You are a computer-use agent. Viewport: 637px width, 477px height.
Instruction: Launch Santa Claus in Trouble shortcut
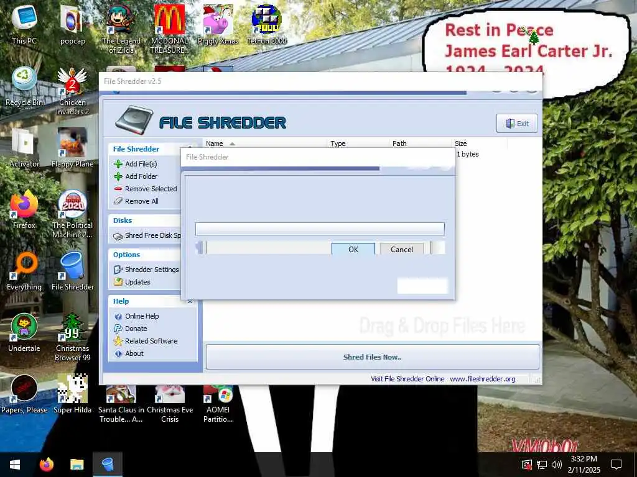pos(121,404)
